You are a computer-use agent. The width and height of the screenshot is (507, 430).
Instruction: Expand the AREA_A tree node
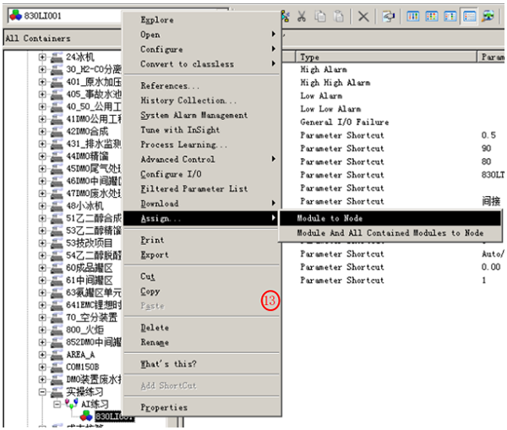point(43,355)
